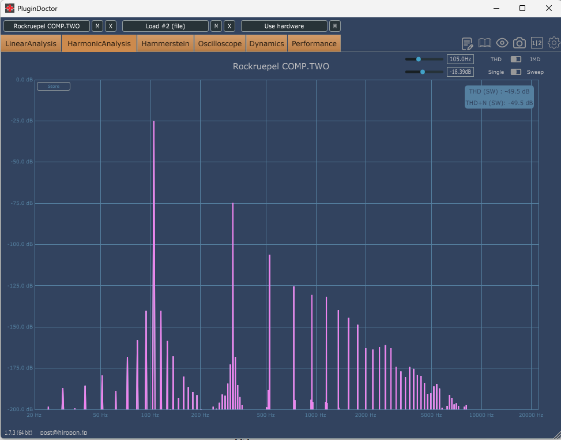Adjust the level slider handle
Screen dimensions: 561x440
(423, 72)
